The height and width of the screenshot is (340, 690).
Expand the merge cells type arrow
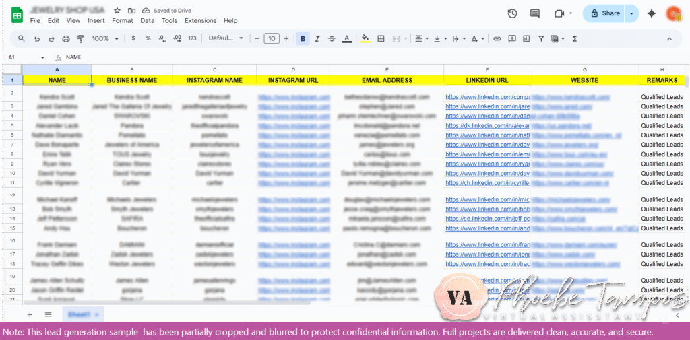[x=405, y=38]
